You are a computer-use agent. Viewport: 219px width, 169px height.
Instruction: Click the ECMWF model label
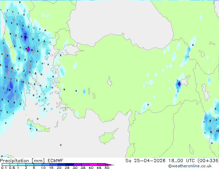[x=56, y=161]
